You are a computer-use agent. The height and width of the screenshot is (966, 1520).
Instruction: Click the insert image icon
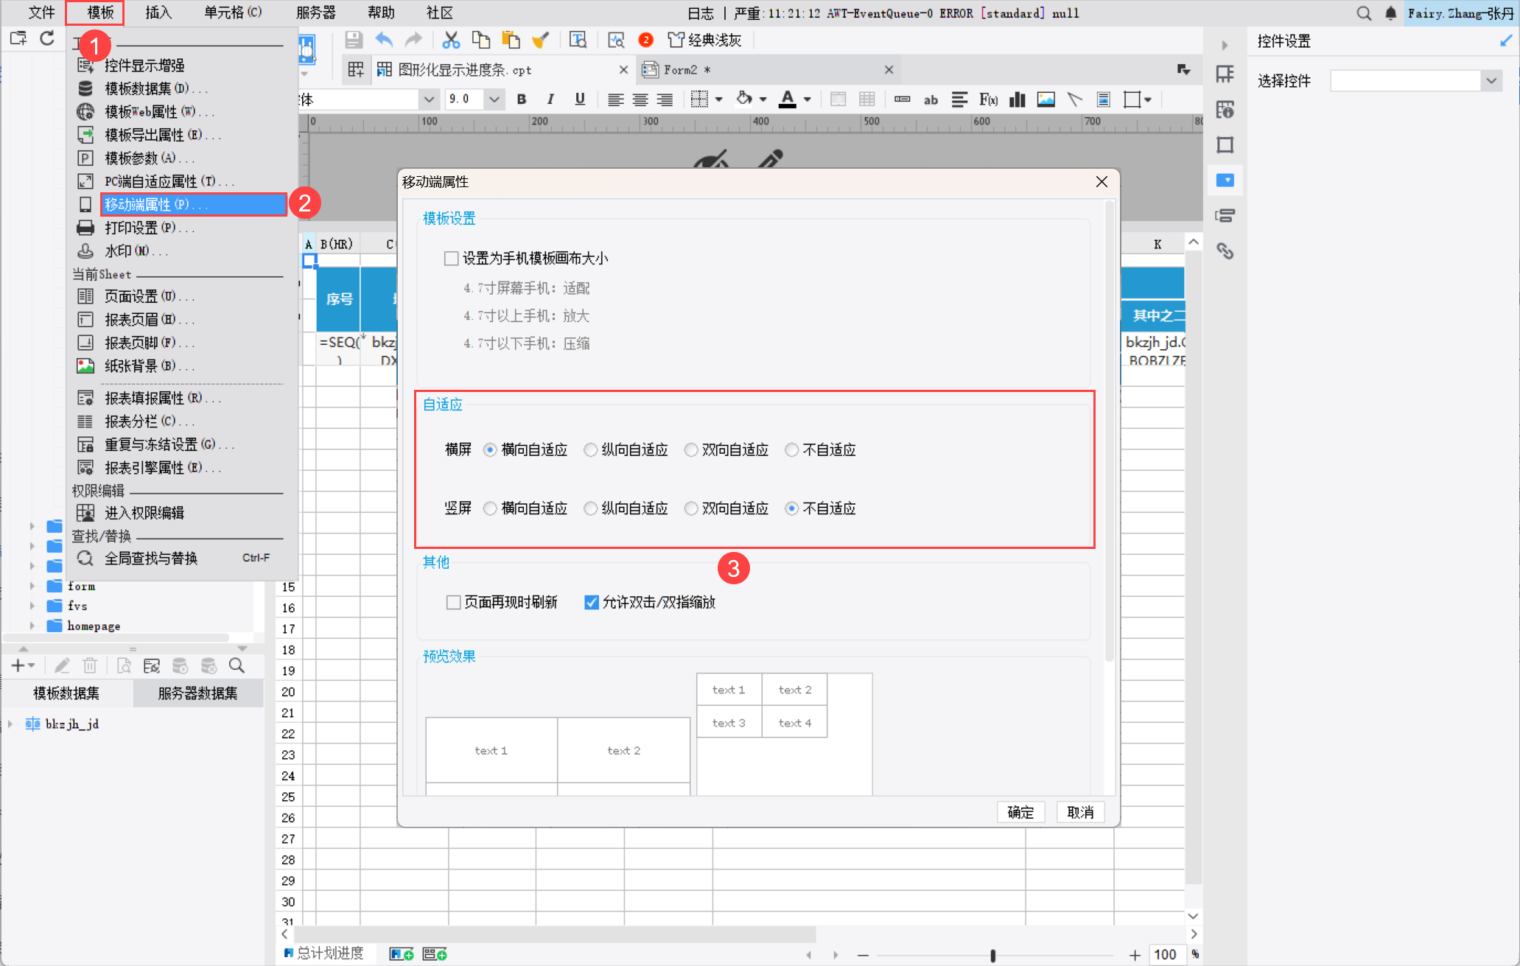coord(1046,99)
